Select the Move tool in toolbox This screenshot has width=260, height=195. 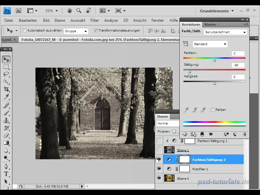(6, 59)
